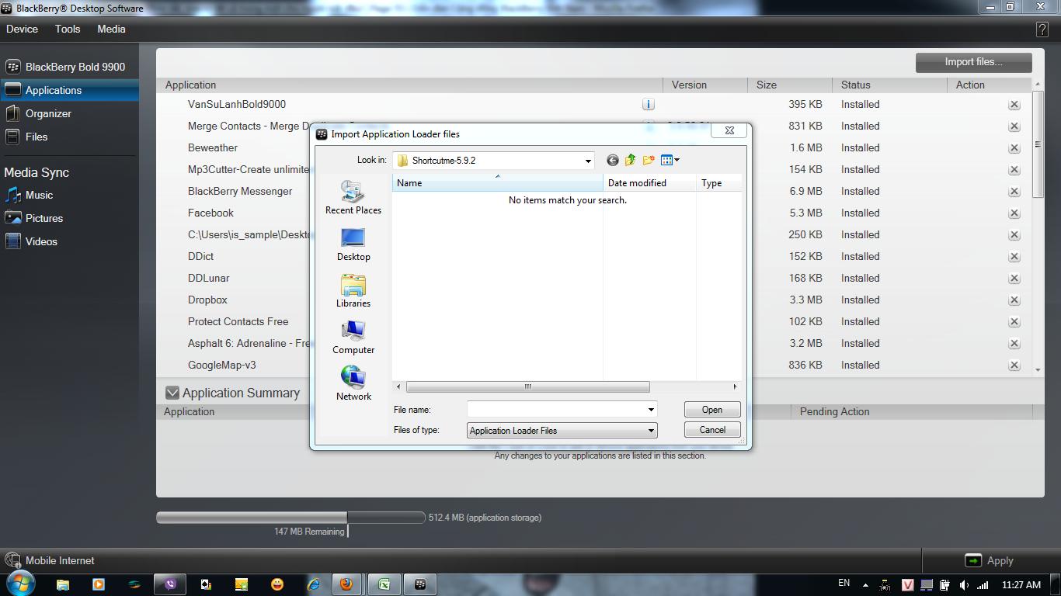The image size is (1061, 596).
Task: Remove the Merge Contacts application
Action: tap(1014, 126)
